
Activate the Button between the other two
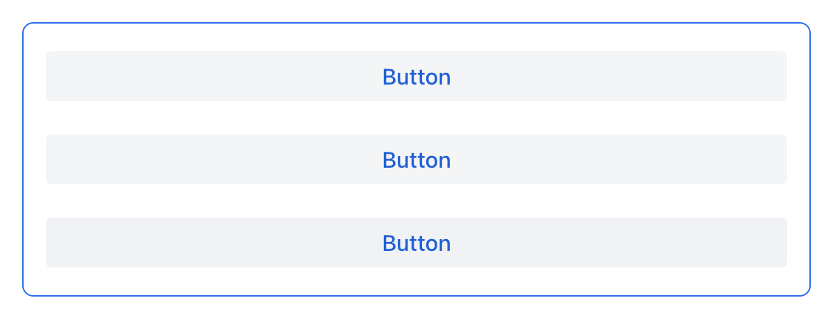tap(416, 159)
